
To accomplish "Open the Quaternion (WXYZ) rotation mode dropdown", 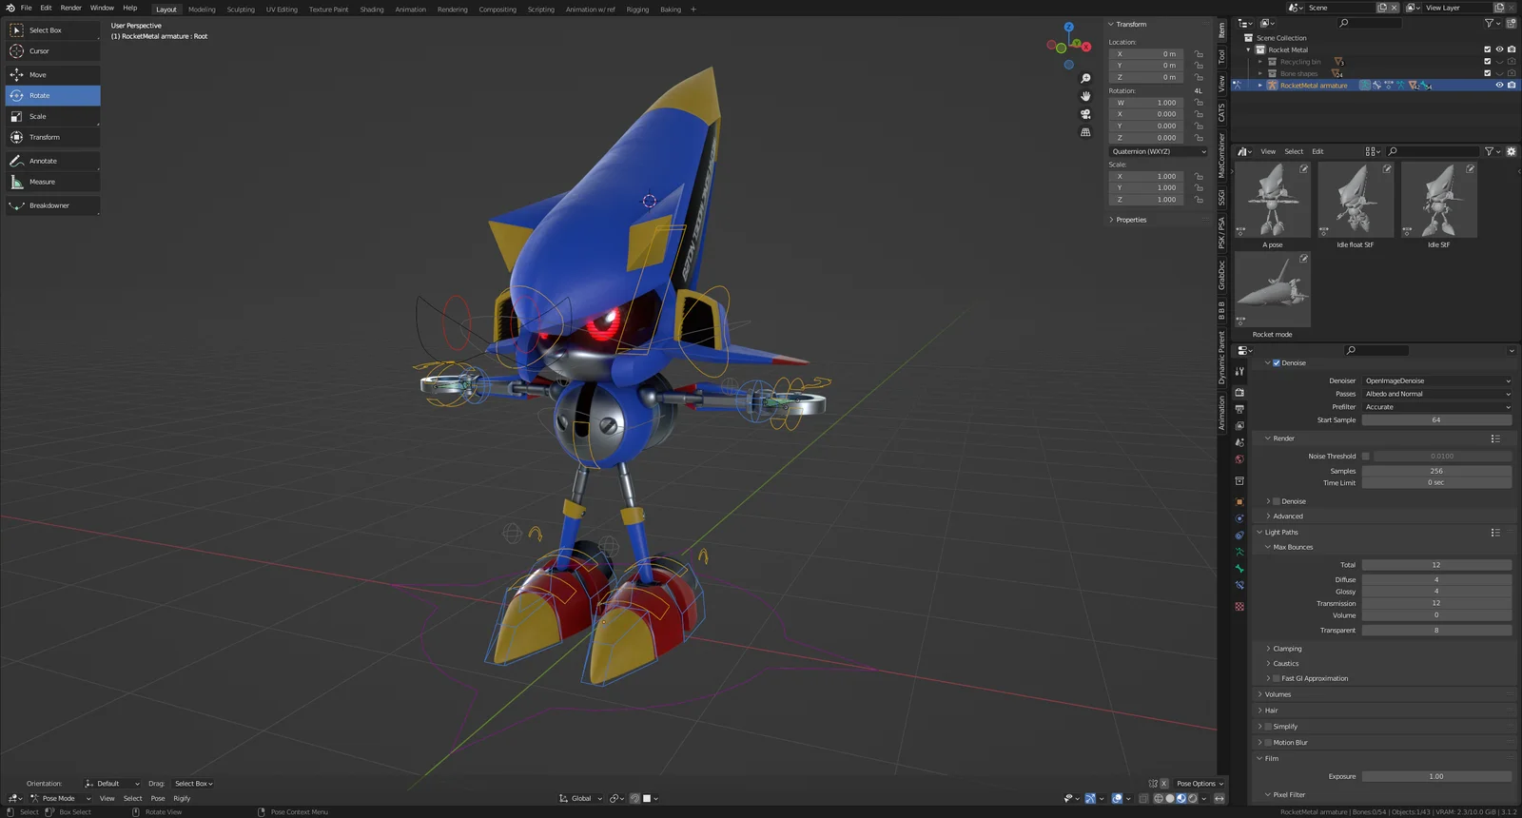I will tap(1158, 151).
